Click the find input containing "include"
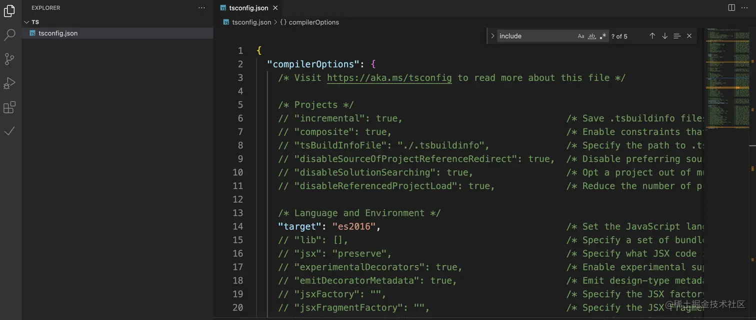Screen dimensions: 756x320 click(535, 36)
